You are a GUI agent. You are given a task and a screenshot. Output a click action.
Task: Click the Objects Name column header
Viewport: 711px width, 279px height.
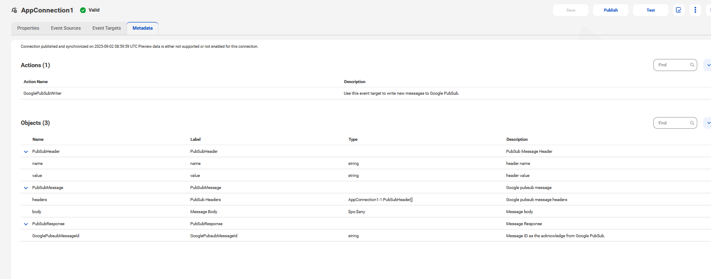[38, 139]
